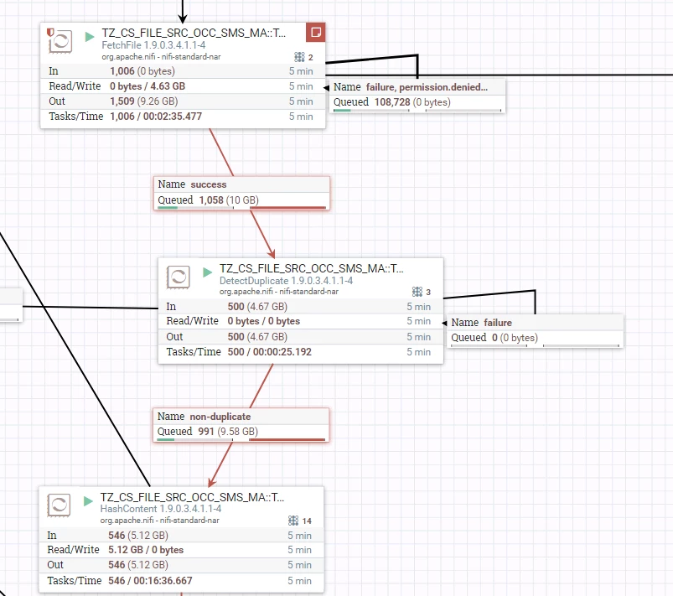Click HashContent's "In 546 (5.12 GB)" row
The height and width of the screenshot is (596, 673).
tap(182, 536)
